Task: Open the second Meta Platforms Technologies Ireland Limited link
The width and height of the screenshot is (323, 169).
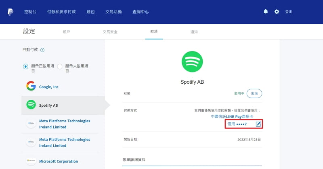Action: 65,142
